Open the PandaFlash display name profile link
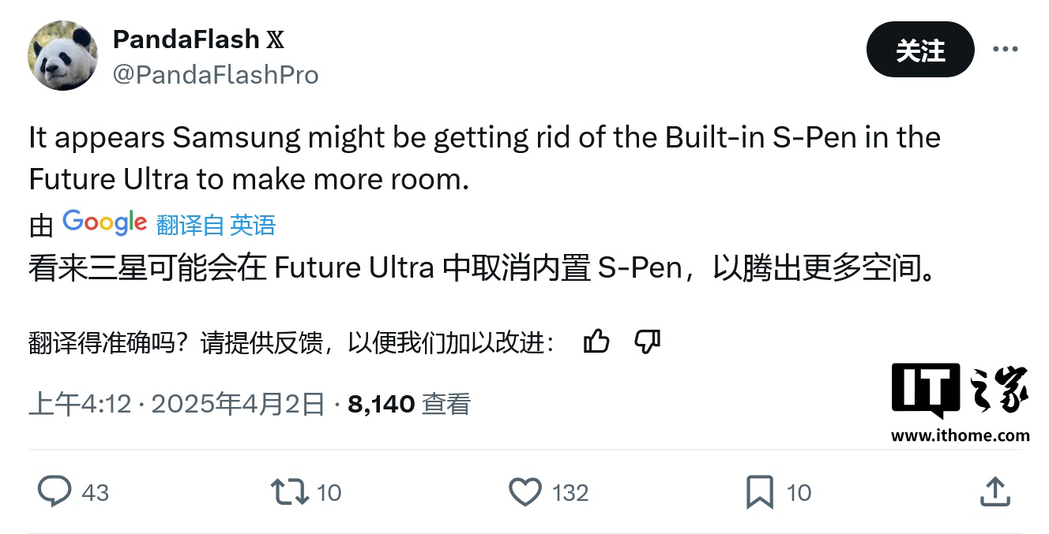This screenshot has width=1049, height=534. tap(186, 39)
